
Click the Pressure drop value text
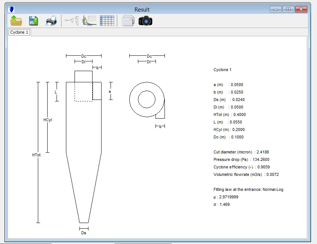coord(258,160)
